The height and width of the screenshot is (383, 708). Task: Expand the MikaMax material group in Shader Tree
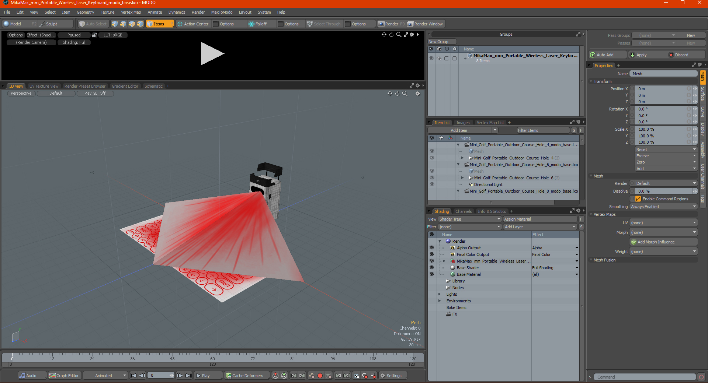point(444,261)
